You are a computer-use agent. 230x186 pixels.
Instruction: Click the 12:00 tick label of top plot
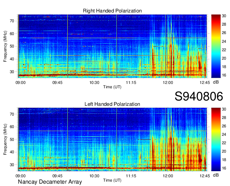168,83
